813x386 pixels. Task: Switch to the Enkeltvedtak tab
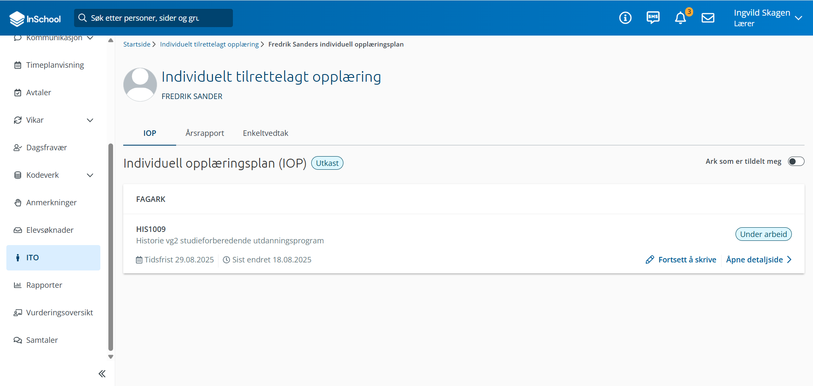tap(265, 133)
